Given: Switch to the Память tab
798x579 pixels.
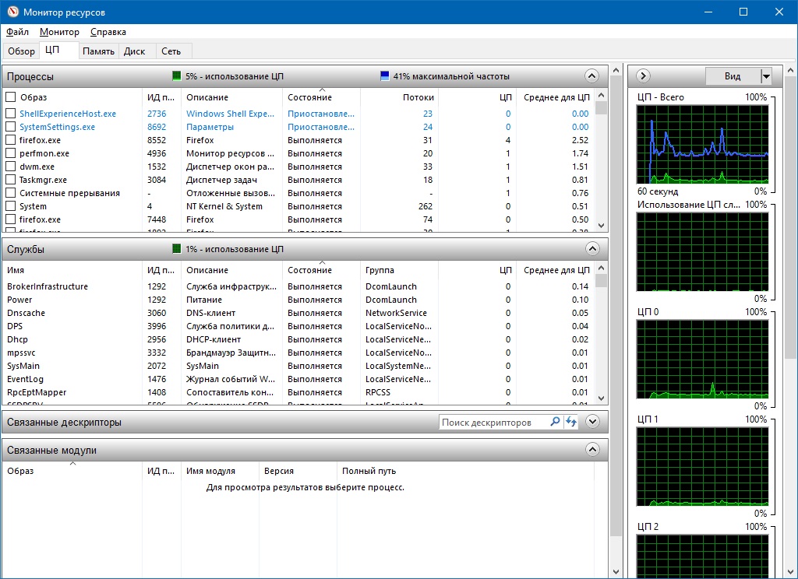Looking at the screenshot, I should (x=99, y=51).
